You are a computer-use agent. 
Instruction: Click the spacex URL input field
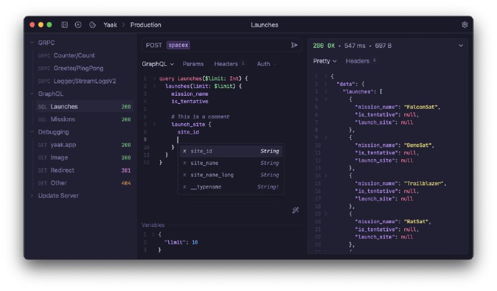(x=224, y=45)
